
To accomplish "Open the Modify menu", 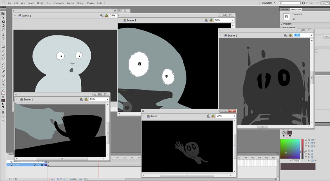I will (40, 3).
